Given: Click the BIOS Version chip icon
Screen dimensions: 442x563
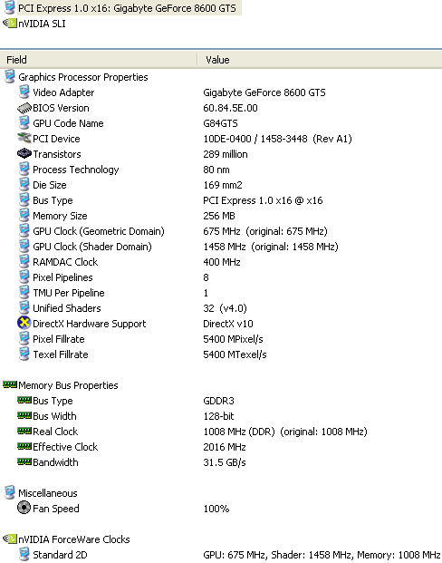Looking at the screenshot, I should tap(24, 108).
